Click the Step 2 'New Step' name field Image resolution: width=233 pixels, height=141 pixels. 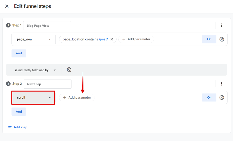(47, 84)
